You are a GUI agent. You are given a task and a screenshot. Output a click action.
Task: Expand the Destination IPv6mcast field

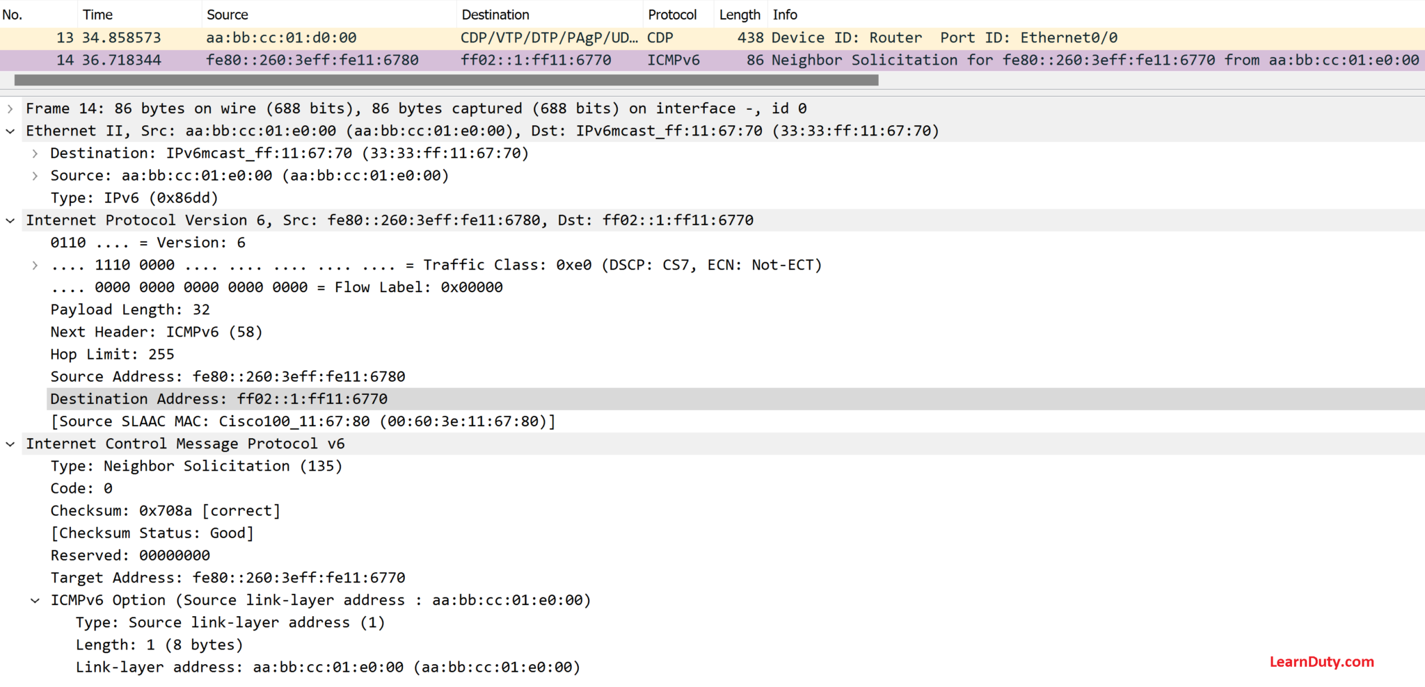[35, 153]
